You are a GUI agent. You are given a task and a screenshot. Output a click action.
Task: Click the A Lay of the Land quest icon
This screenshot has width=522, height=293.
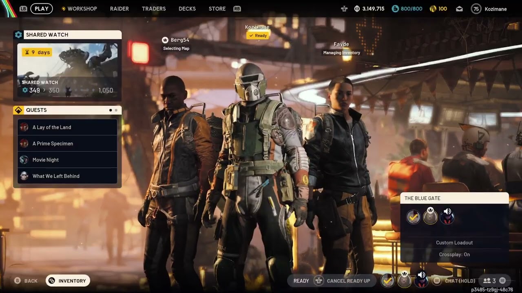[x=24, y=127]
